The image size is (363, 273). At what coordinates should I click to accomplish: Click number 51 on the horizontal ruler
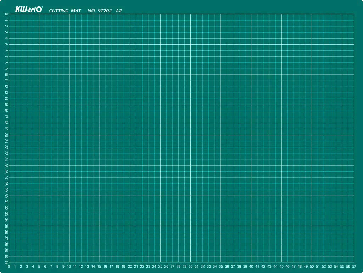pyautogui.click(x=318, y=266)
